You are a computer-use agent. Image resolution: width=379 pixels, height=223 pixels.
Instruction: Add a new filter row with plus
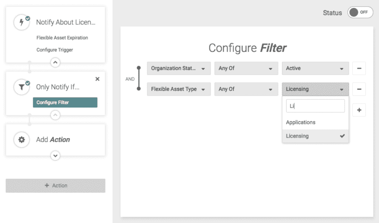coord(359,110)
